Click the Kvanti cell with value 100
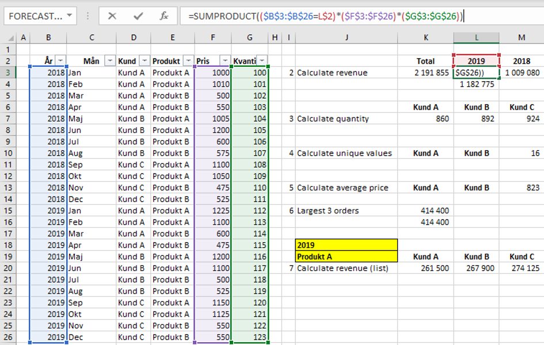 point(250,72)
